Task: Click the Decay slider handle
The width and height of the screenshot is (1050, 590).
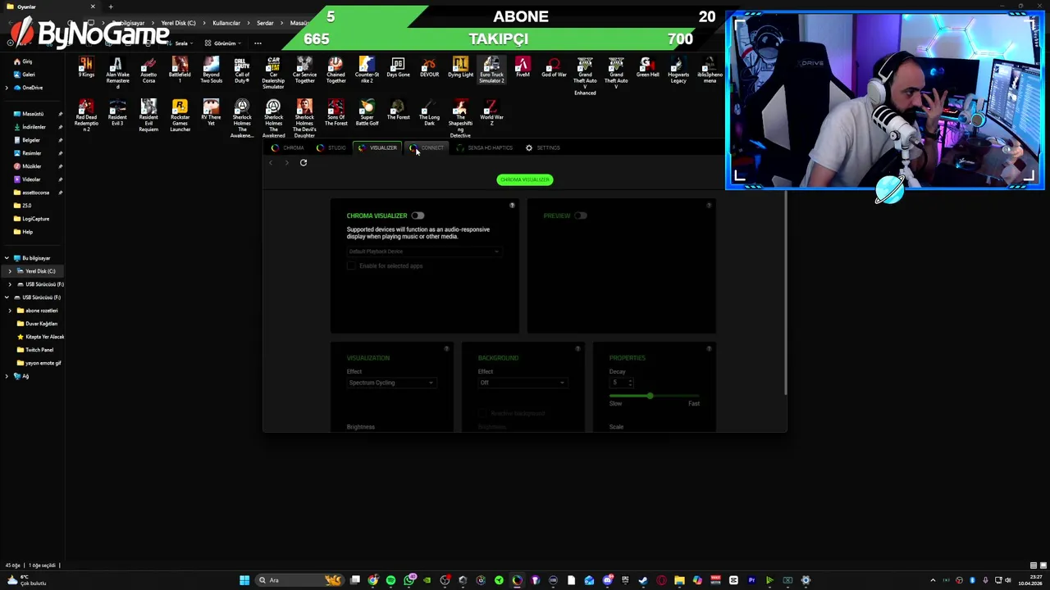Action: [x=650, y=396]
